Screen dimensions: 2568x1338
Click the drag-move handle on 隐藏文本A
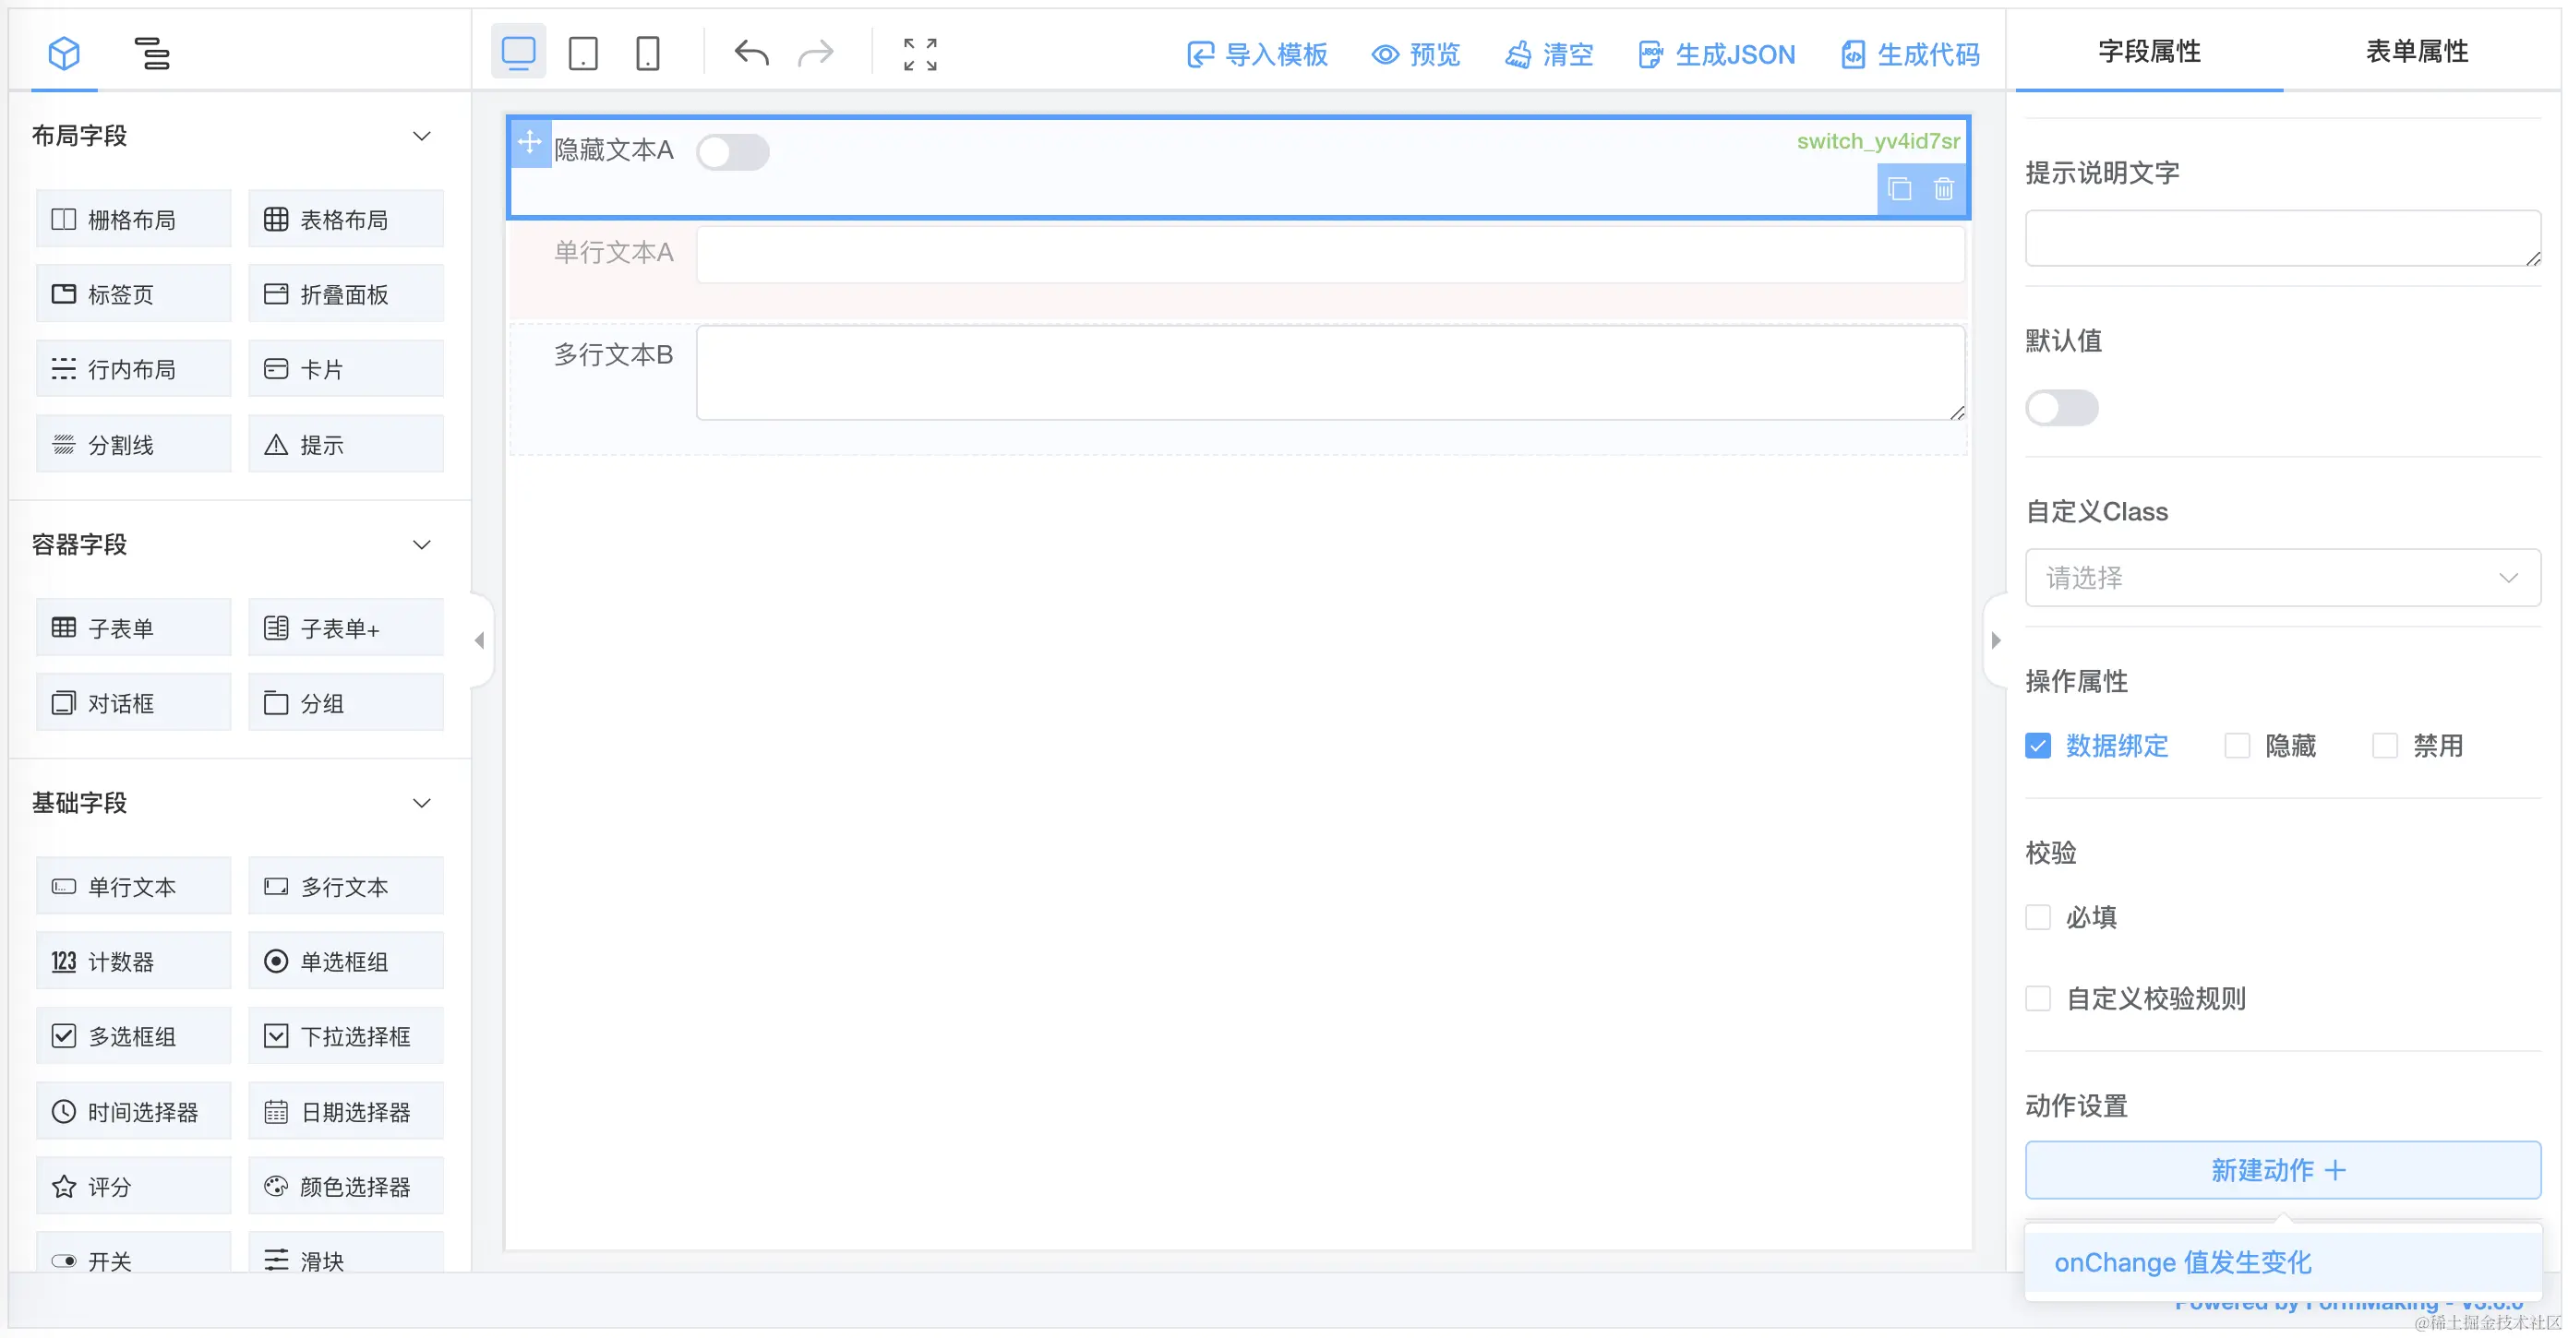(531, 142)
